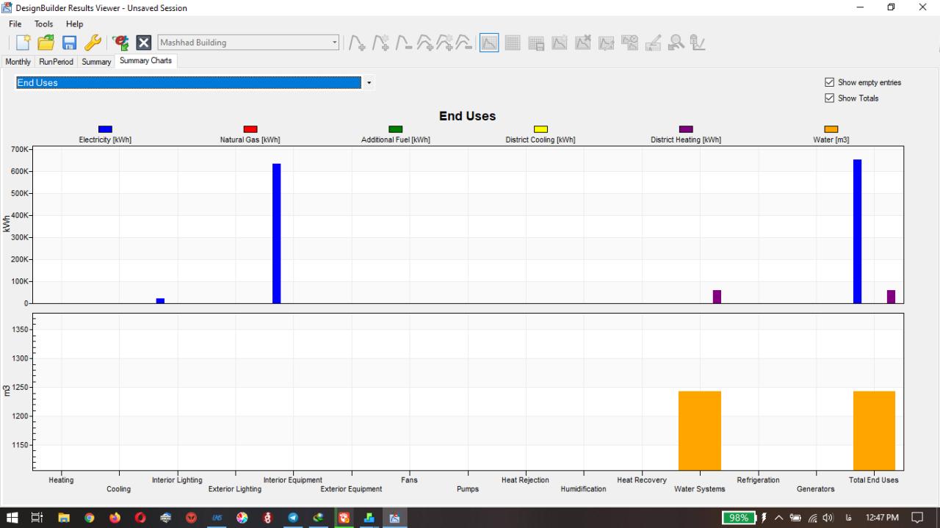Save the session with the floppy disk icon
940x528 pixels.
click(x=70, y=43)
